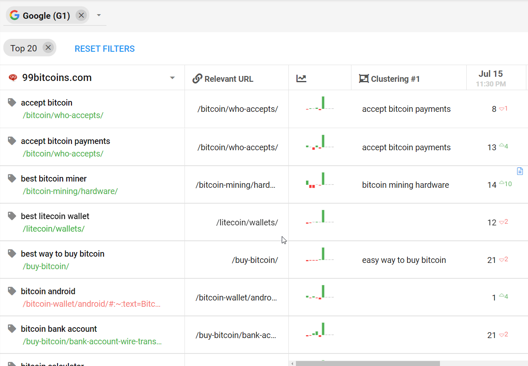The height and width of the screenshot is (366, 528).
Task: Click the trend sparkline for best bitcoin miner
Action: click(320, 179)
